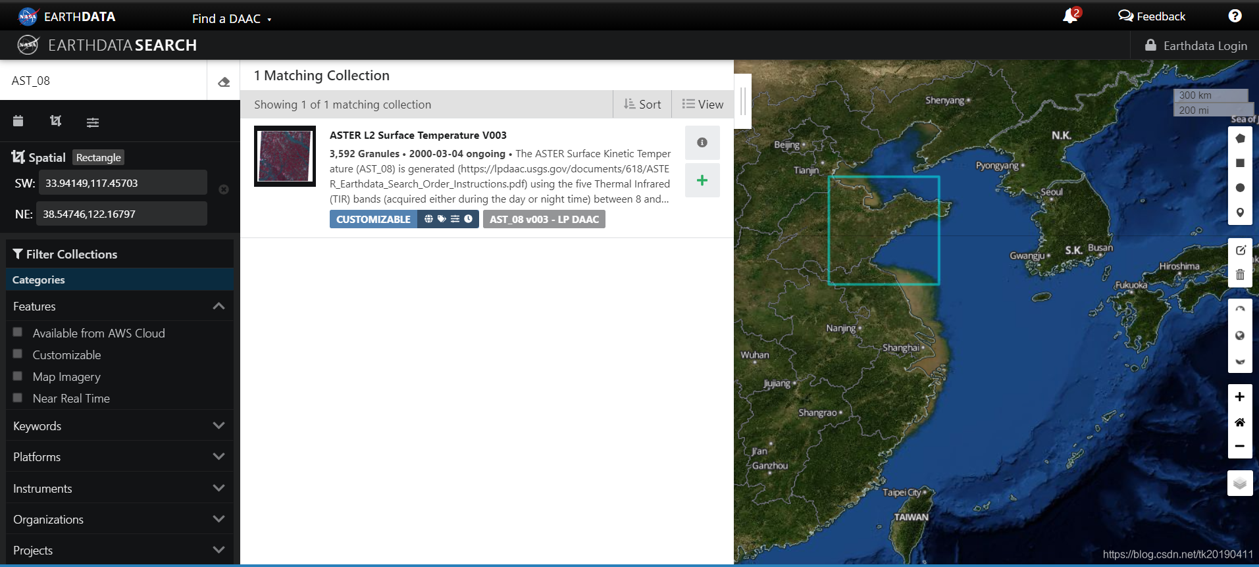Viewport: 1259px width, 567px height.
Task: Check the Map Imagery feature filter
Action: 18,376
